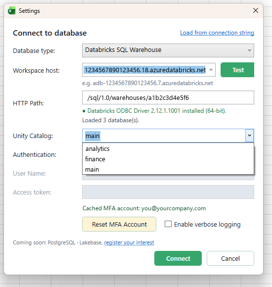Click the 'HTTP Path:' label
Screen dimensions: 272x287
point(28,103)
